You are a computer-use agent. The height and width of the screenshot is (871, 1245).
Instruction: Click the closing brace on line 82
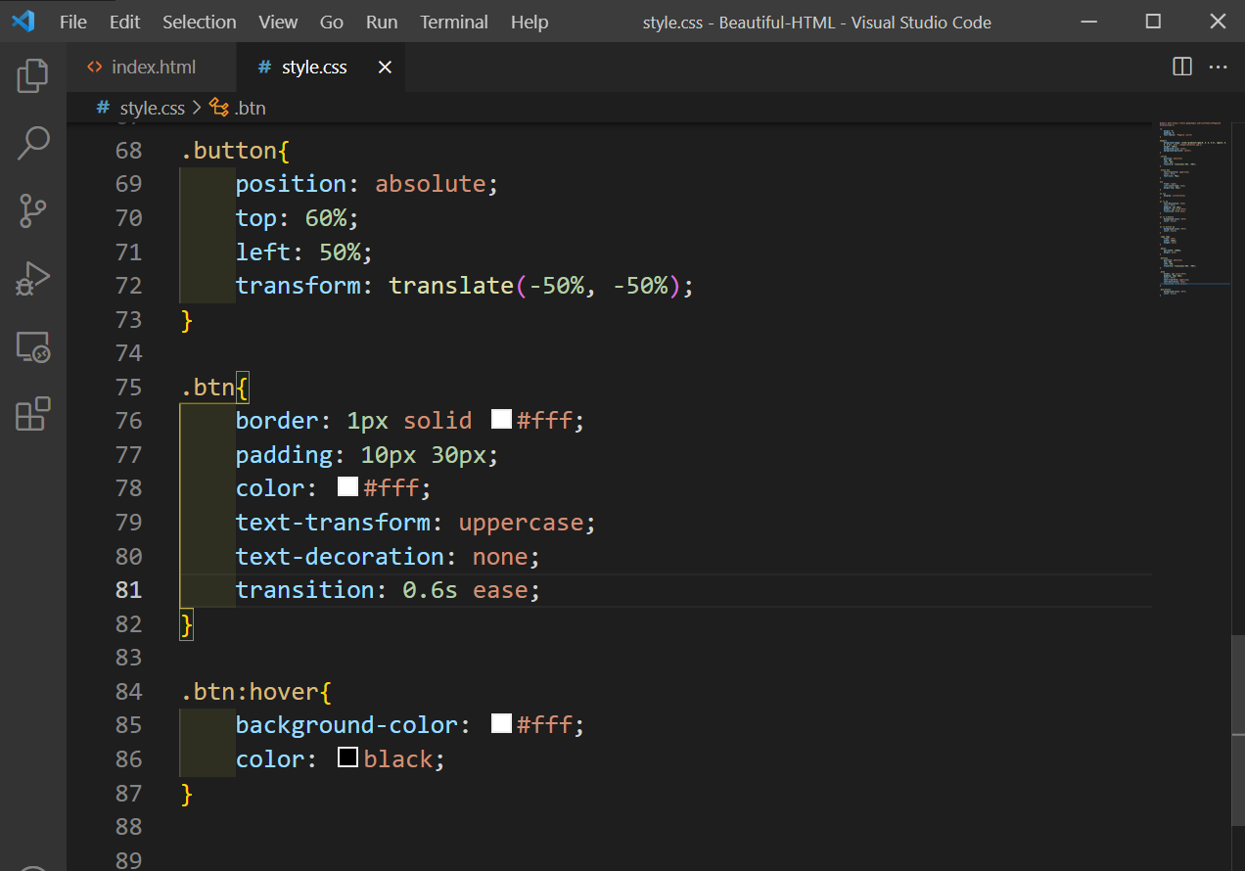click(x=187, y=623)
